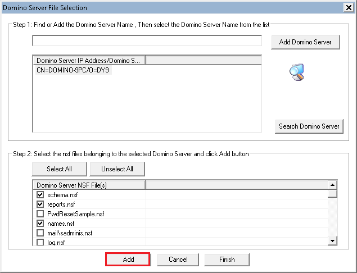Select the names.nsf file name
The image size is (357, 273).
[x=61, y=224]
